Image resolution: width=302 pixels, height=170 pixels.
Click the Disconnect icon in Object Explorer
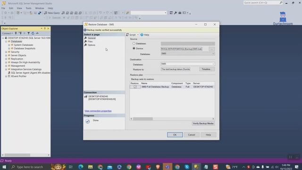click(x=20, y=34)
